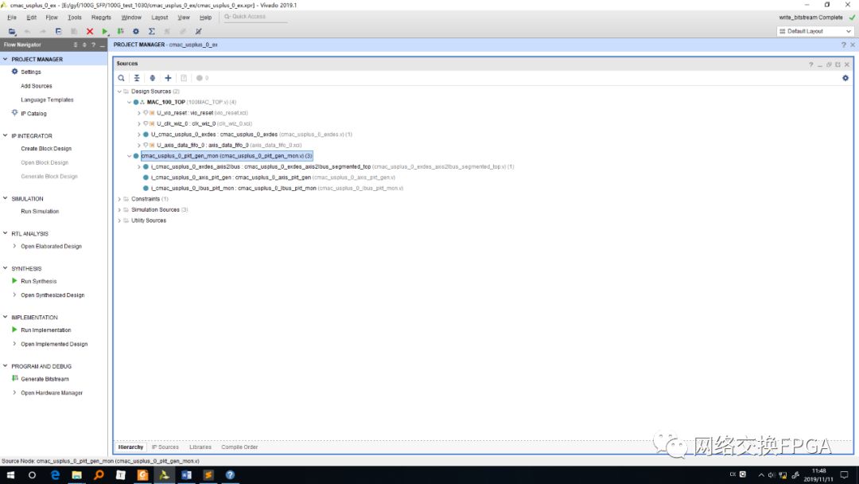Open toolbar Settings gear icon
The width and height of the screenshot is (859, 484).
[x=135, y=31]
